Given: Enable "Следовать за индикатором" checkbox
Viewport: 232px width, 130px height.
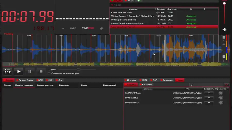Looking at the screenshot, I should (x=49, y=73).
